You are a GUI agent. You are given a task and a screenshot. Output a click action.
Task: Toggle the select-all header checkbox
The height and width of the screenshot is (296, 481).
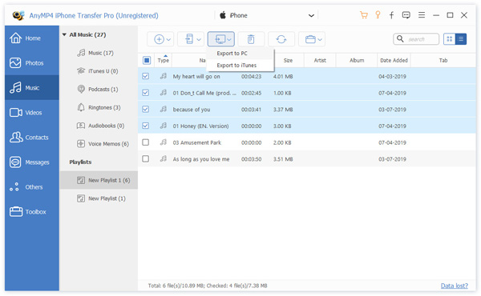[x=147, y=60]
